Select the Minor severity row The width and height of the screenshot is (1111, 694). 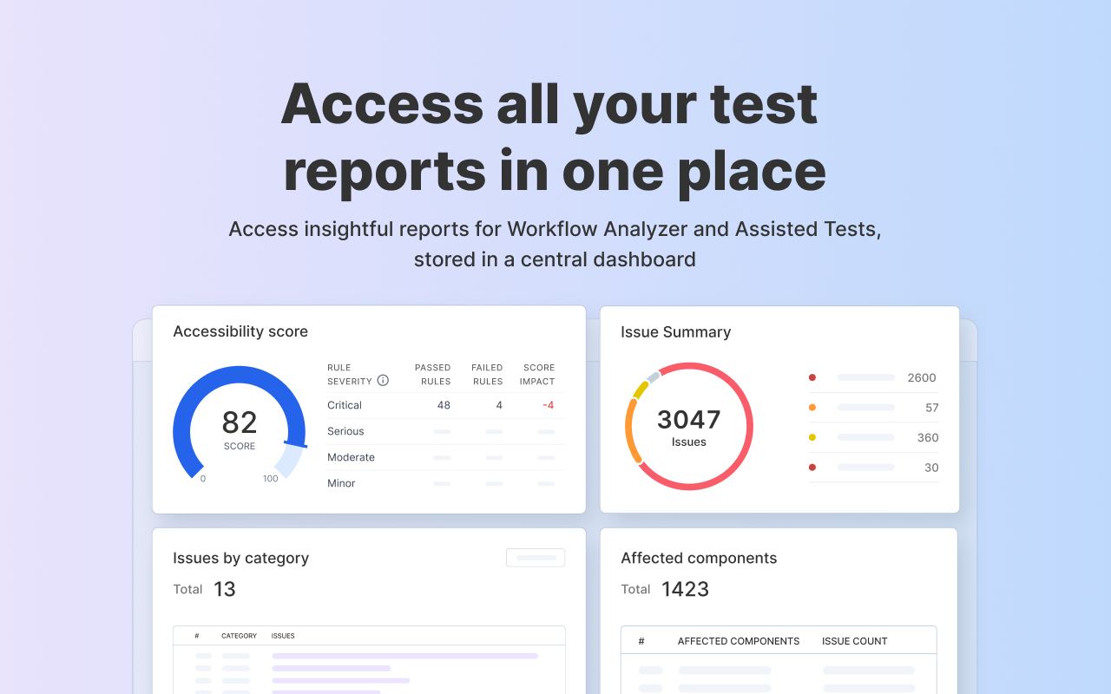(446, 483)
